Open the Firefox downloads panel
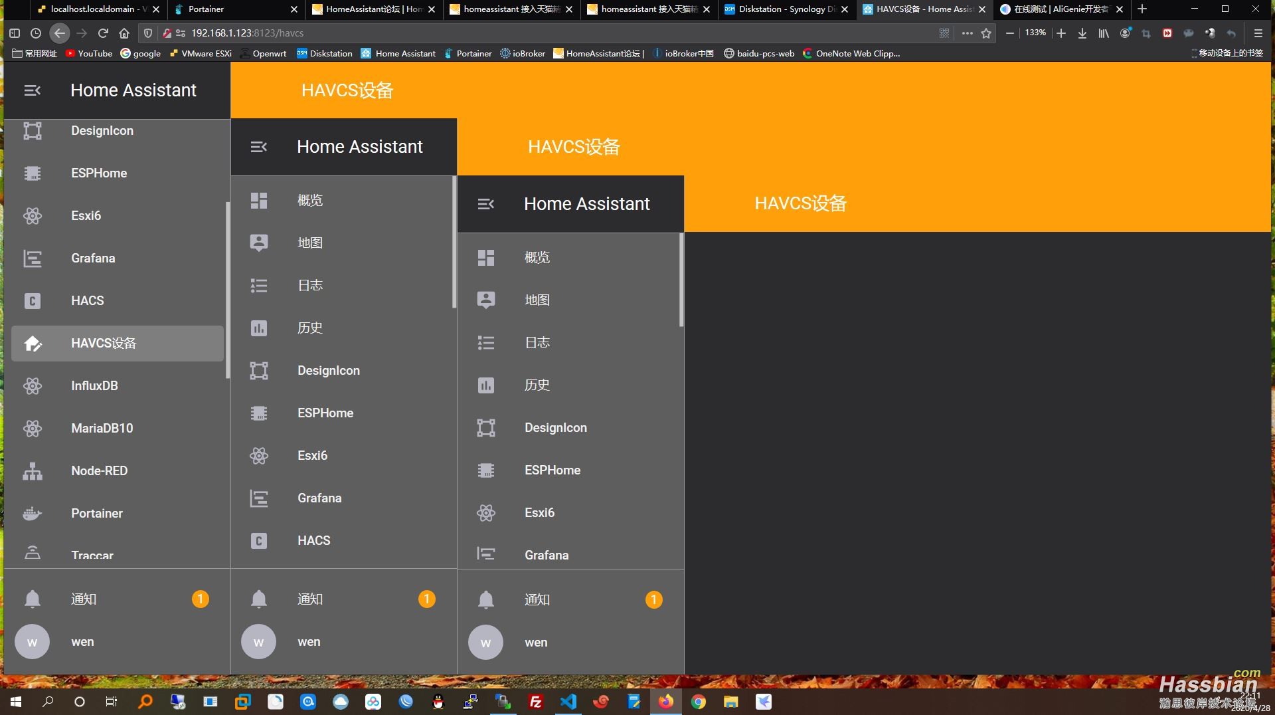The image size is (1275, 715). point(1082,33)
